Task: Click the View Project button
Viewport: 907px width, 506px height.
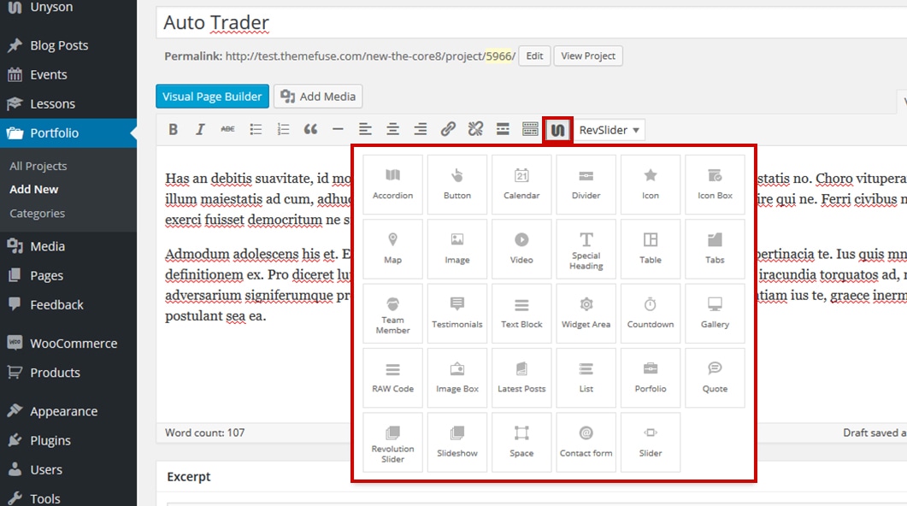Action: (588, 56)
